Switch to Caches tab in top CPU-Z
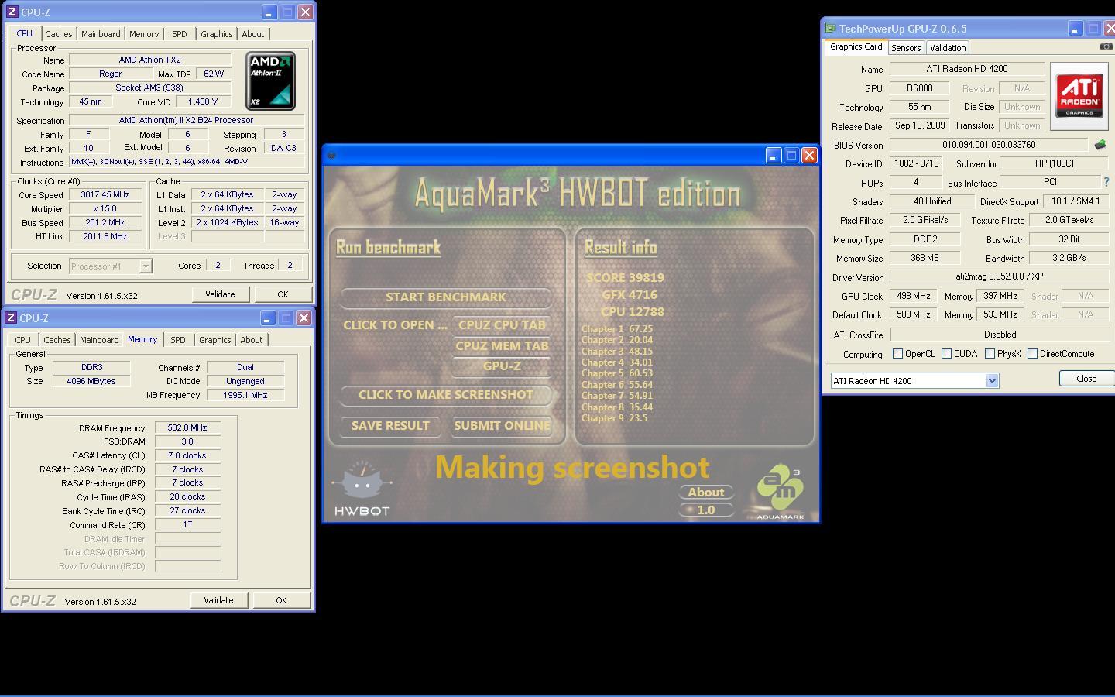 (59, 34)
